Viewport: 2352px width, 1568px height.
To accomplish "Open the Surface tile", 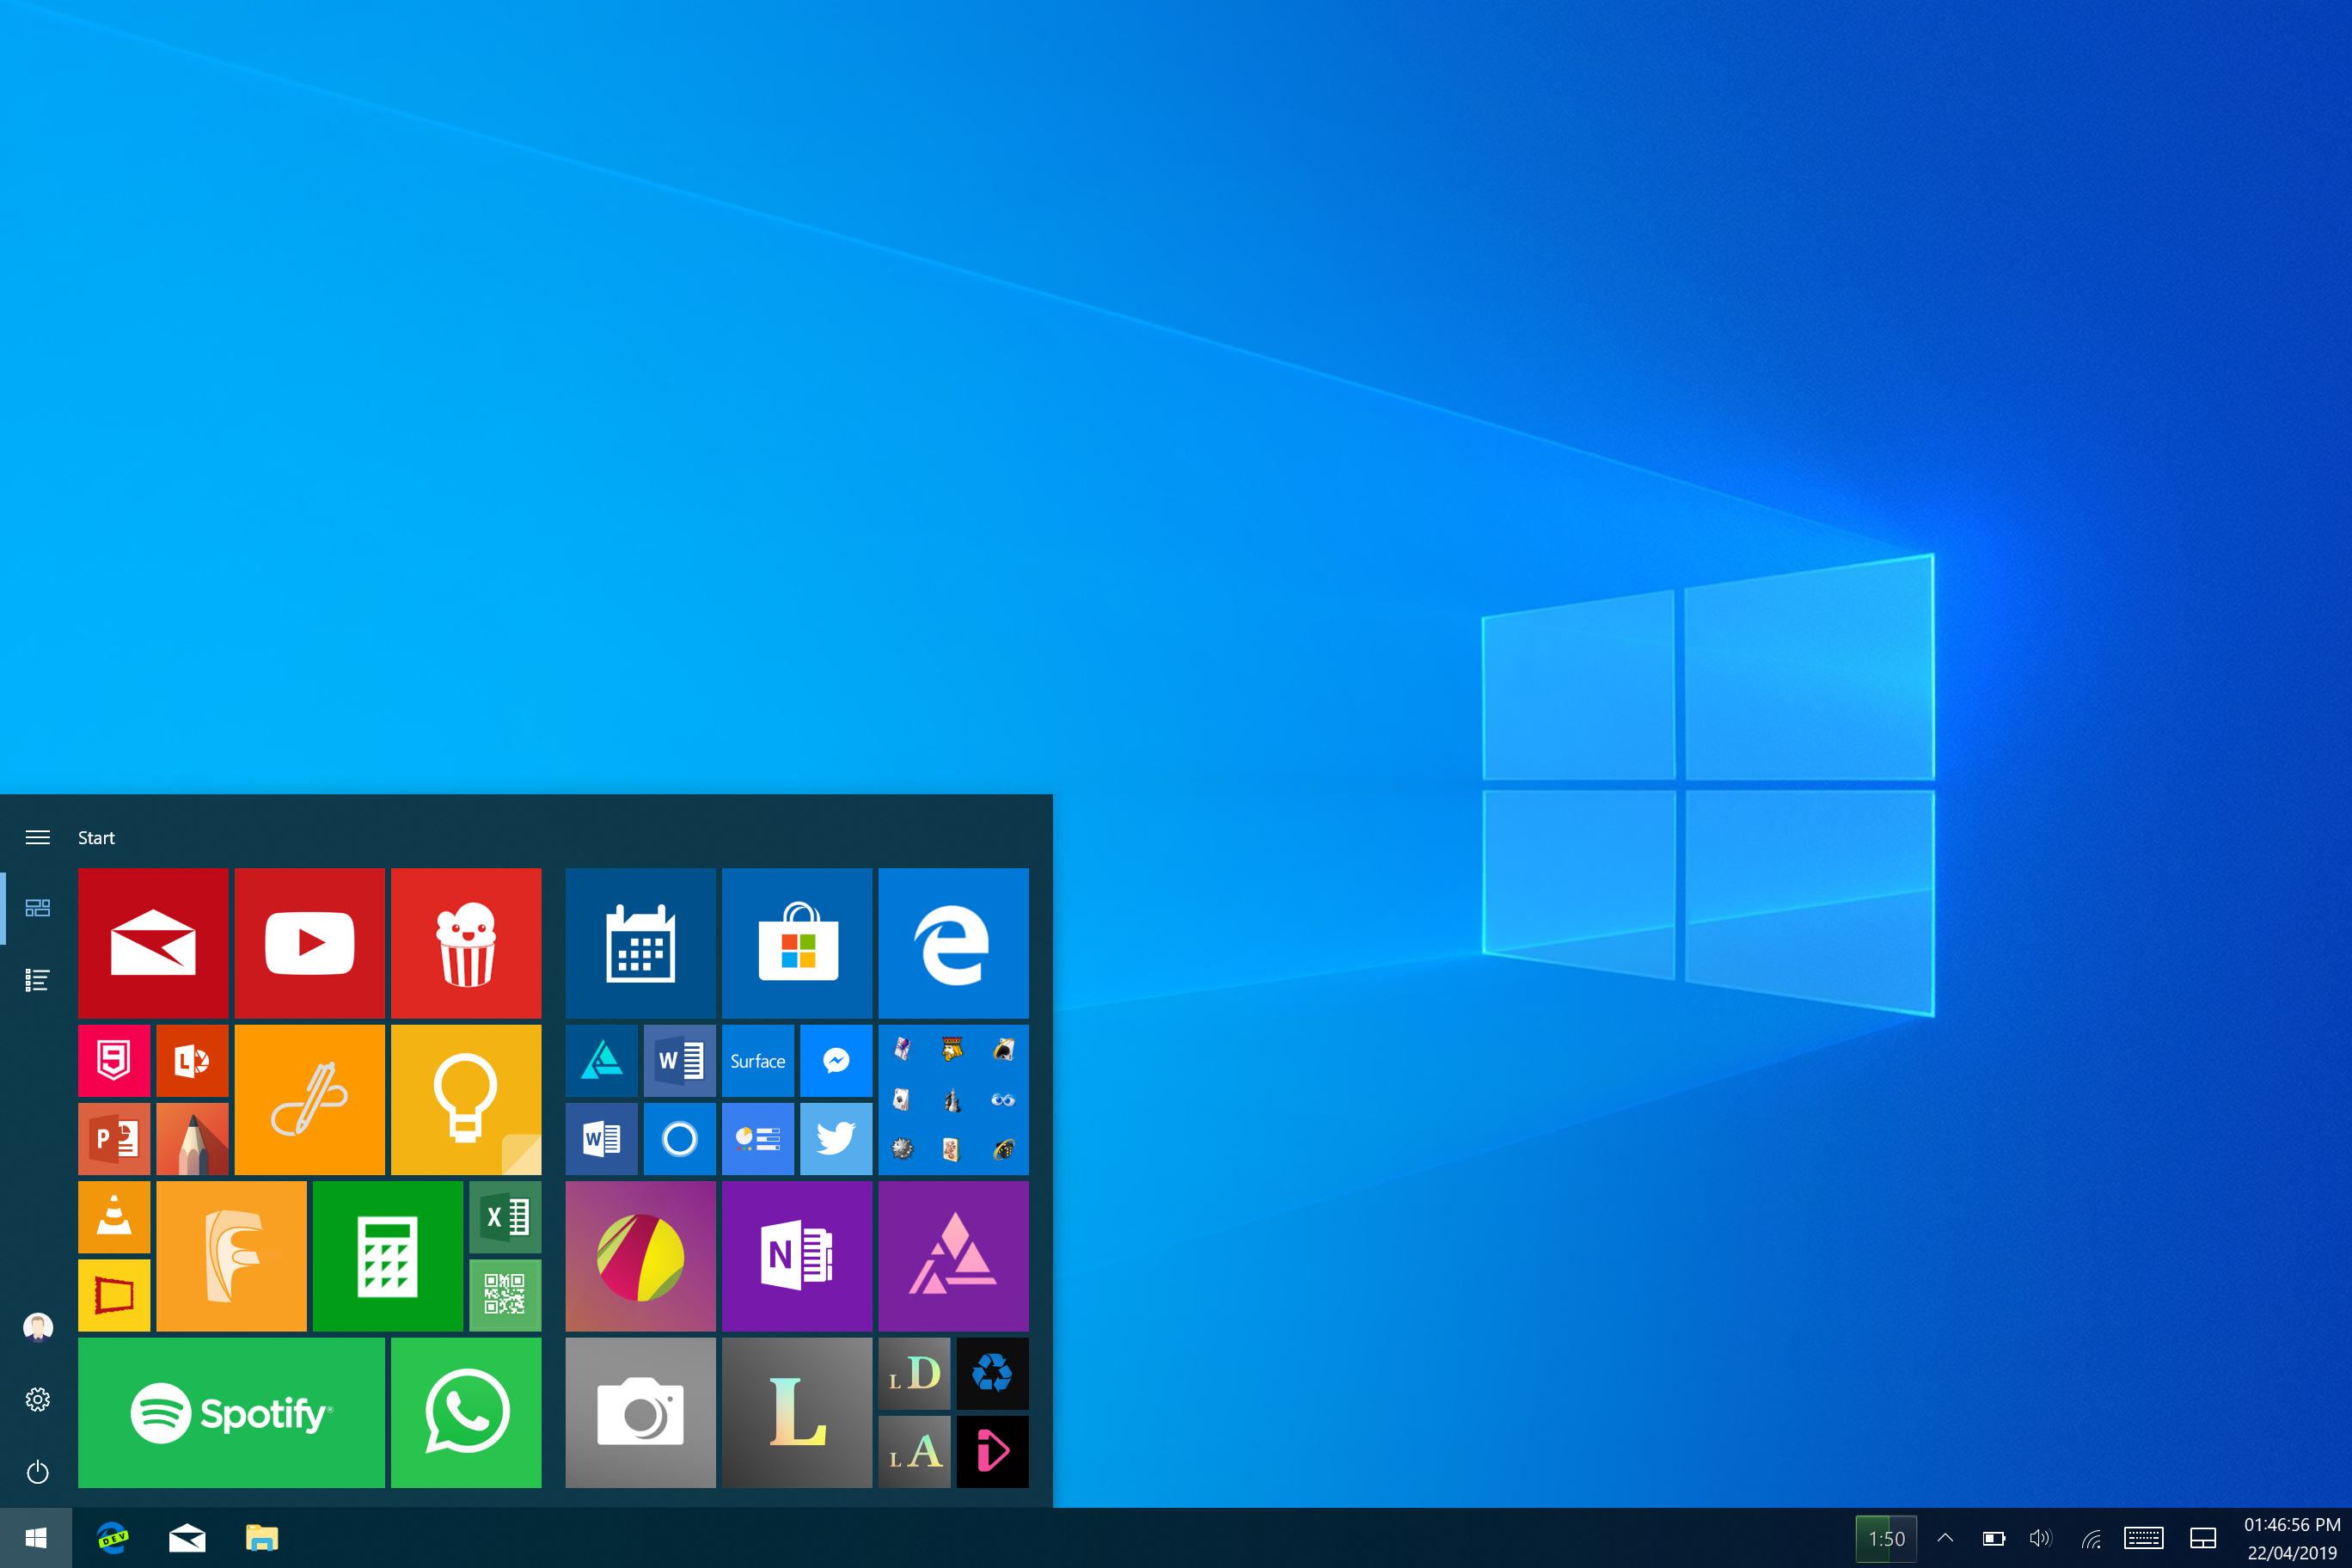I will click(758, 1061).
